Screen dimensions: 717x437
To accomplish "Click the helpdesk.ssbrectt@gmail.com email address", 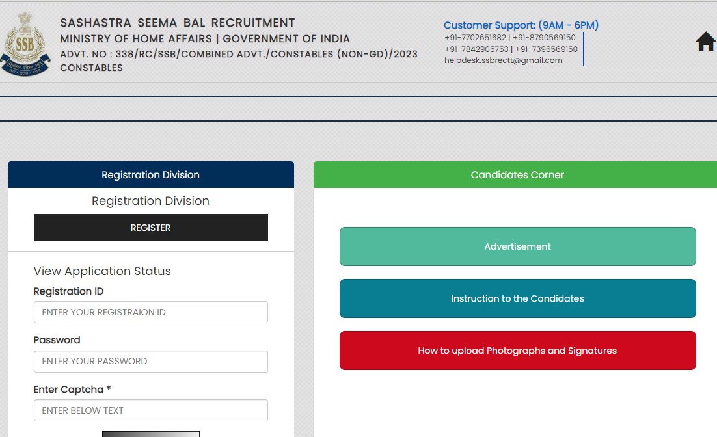I will [503, 60].
